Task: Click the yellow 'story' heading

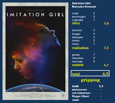Action: click(x=76, y=23)
